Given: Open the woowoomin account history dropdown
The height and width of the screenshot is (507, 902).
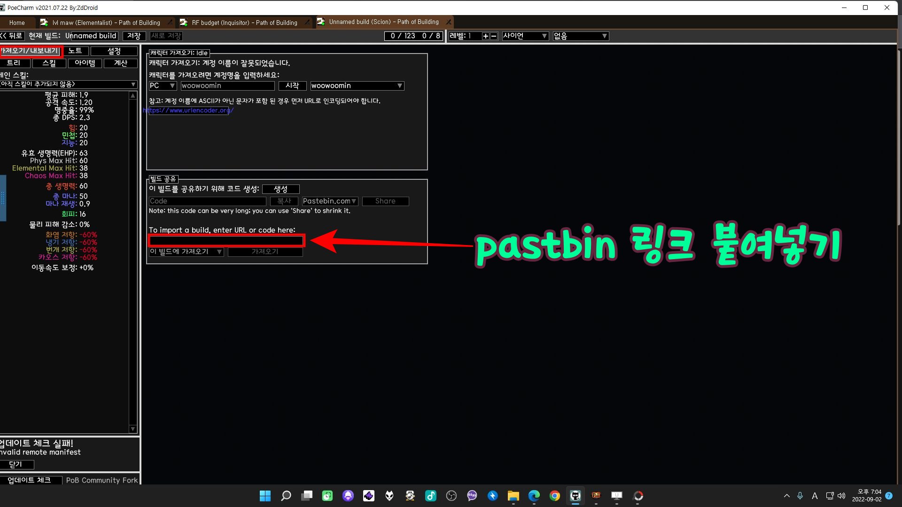Looking at the screenshot, I should [357, 86].
